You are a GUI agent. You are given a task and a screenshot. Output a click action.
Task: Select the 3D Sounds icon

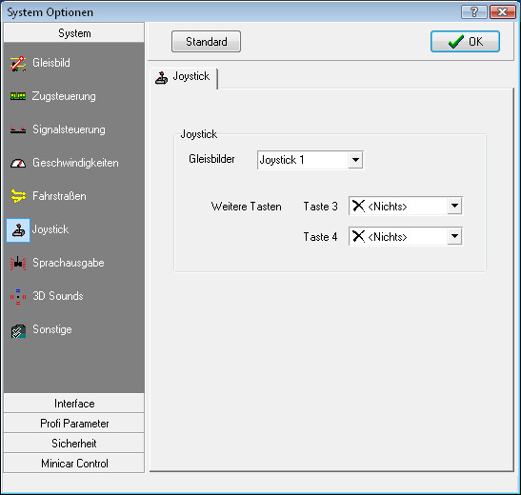pos(18,296)
